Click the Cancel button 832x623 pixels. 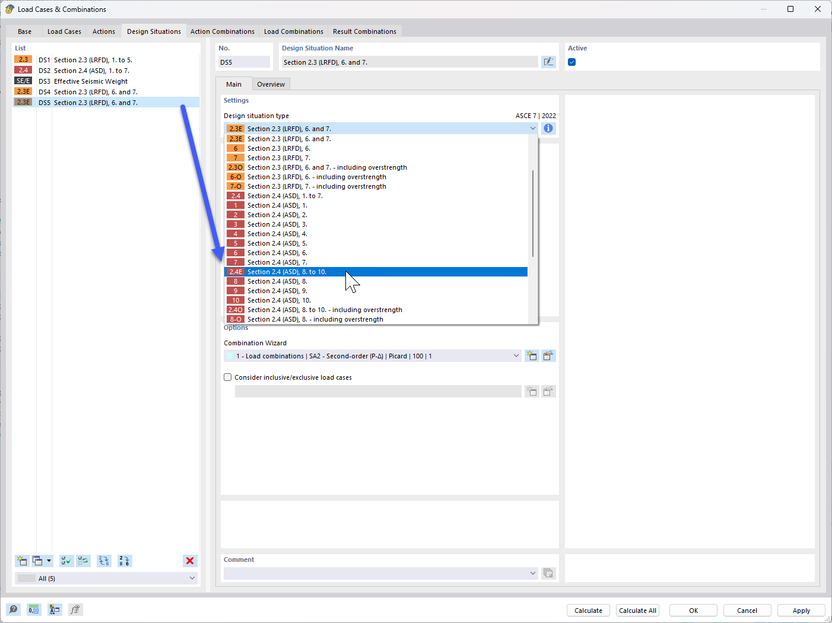click(x=747, y=611)
